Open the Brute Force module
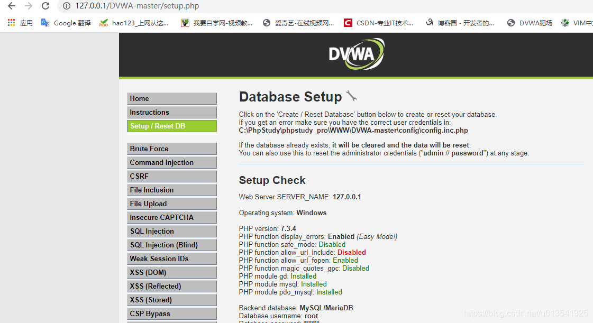This screenshot has width=593, height=323. (x=171, y=149)
